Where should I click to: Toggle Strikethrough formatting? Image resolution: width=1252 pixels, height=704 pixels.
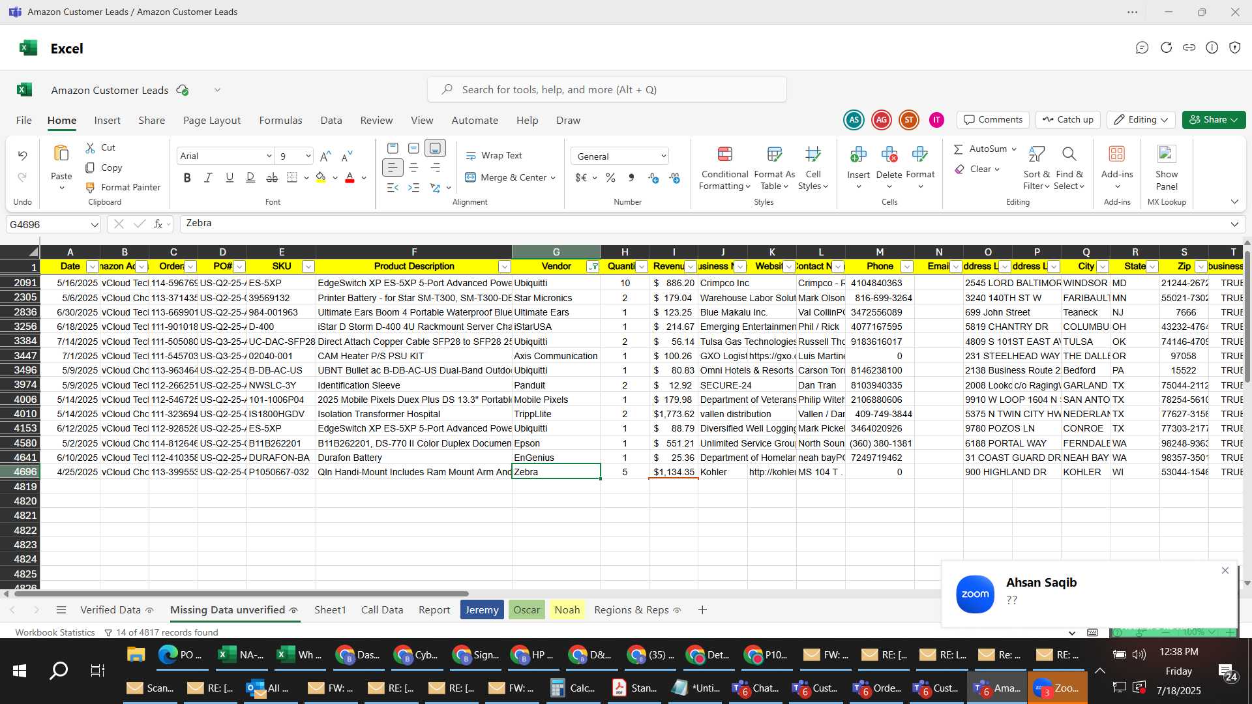[x=272, y=177]
